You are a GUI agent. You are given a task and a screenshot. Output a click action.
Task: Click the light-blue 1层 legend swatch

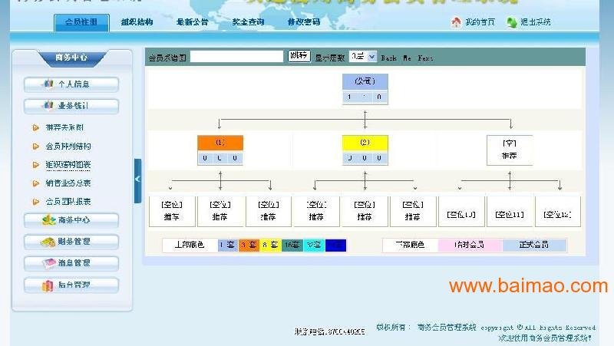tap(227, 245)
